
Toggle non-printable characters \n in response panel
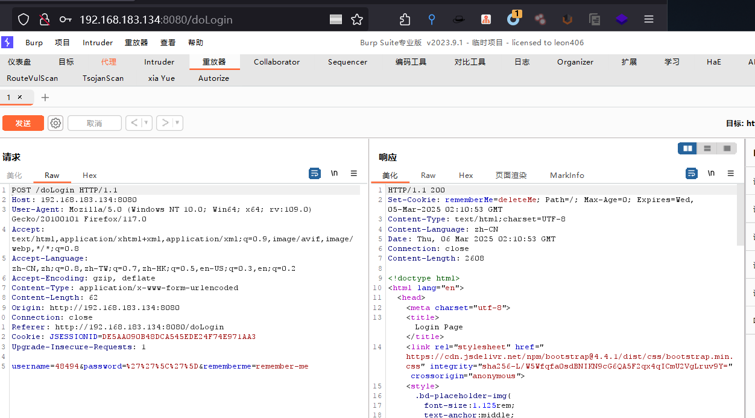click(x=711, y=173)
